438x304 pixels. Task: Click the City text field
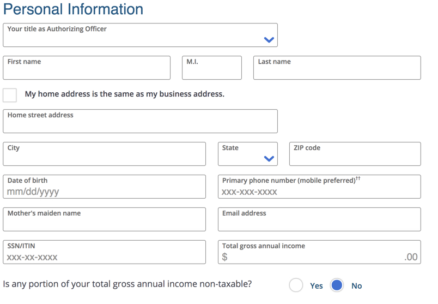click(x=104, y=154)
